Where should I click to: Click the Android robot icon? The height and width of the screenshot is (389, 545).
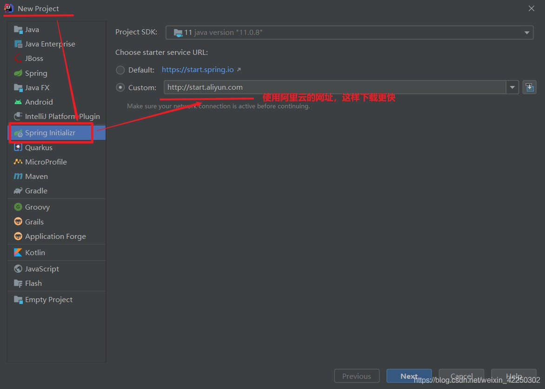pos(18,102)
